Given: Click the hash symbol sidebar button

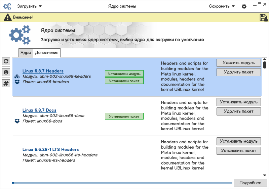Looking at the screenshot, I should [6, 83].
